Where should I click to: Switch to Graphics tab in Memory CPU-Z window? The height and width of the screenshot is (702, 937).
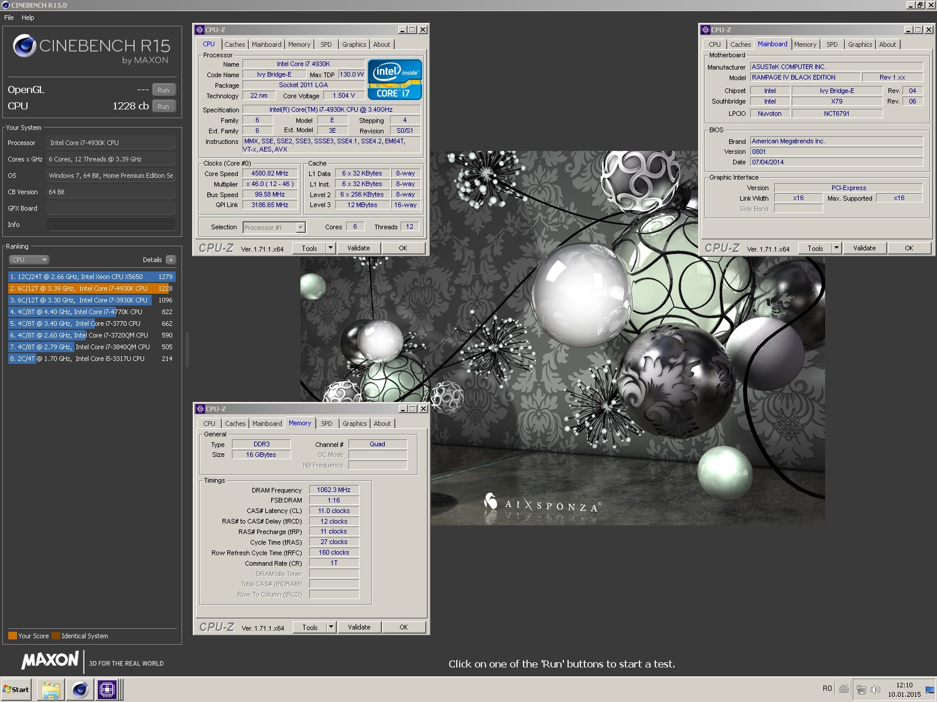tap(355, 424)
